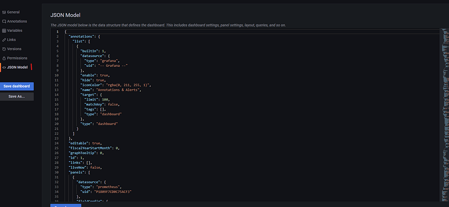
Task: Select the JSON Model sidebar tab
Action: pyautogui.click(x=17, y=67)
